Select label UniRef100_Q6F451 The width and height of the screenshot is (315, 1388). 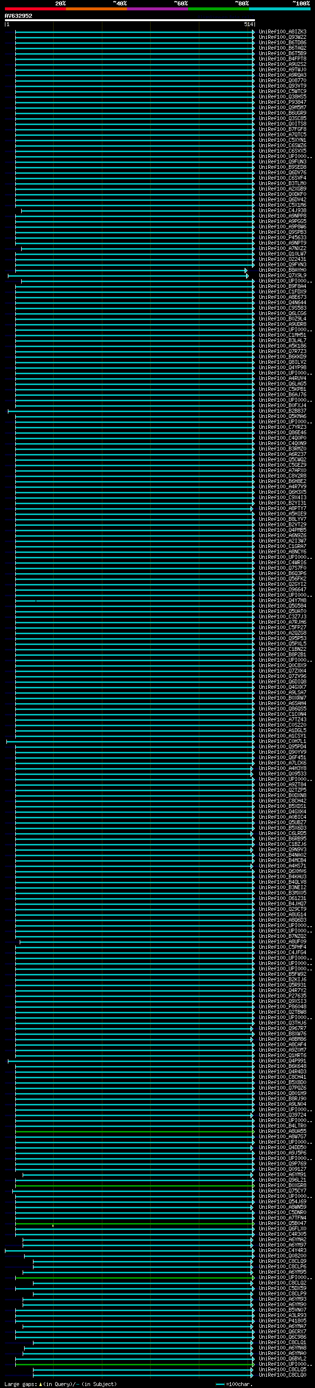[283, 758]
